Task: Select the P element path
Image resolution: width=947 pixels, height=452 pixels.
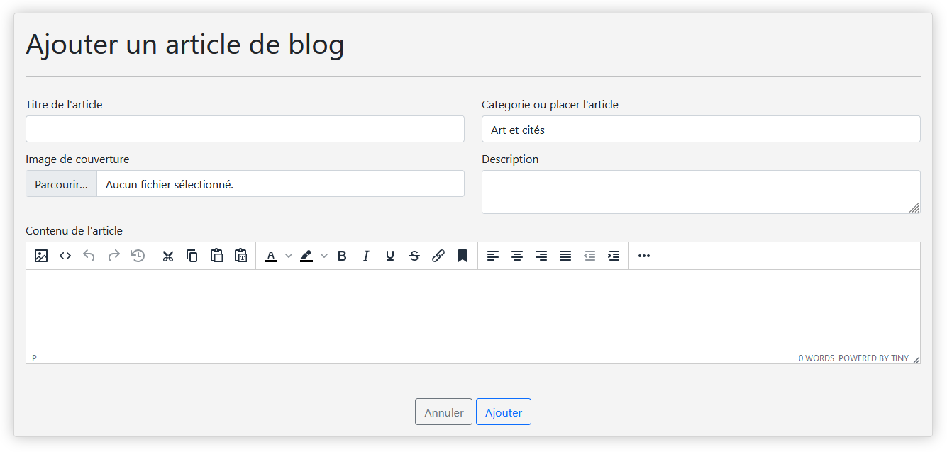Action: coord(34,358)
